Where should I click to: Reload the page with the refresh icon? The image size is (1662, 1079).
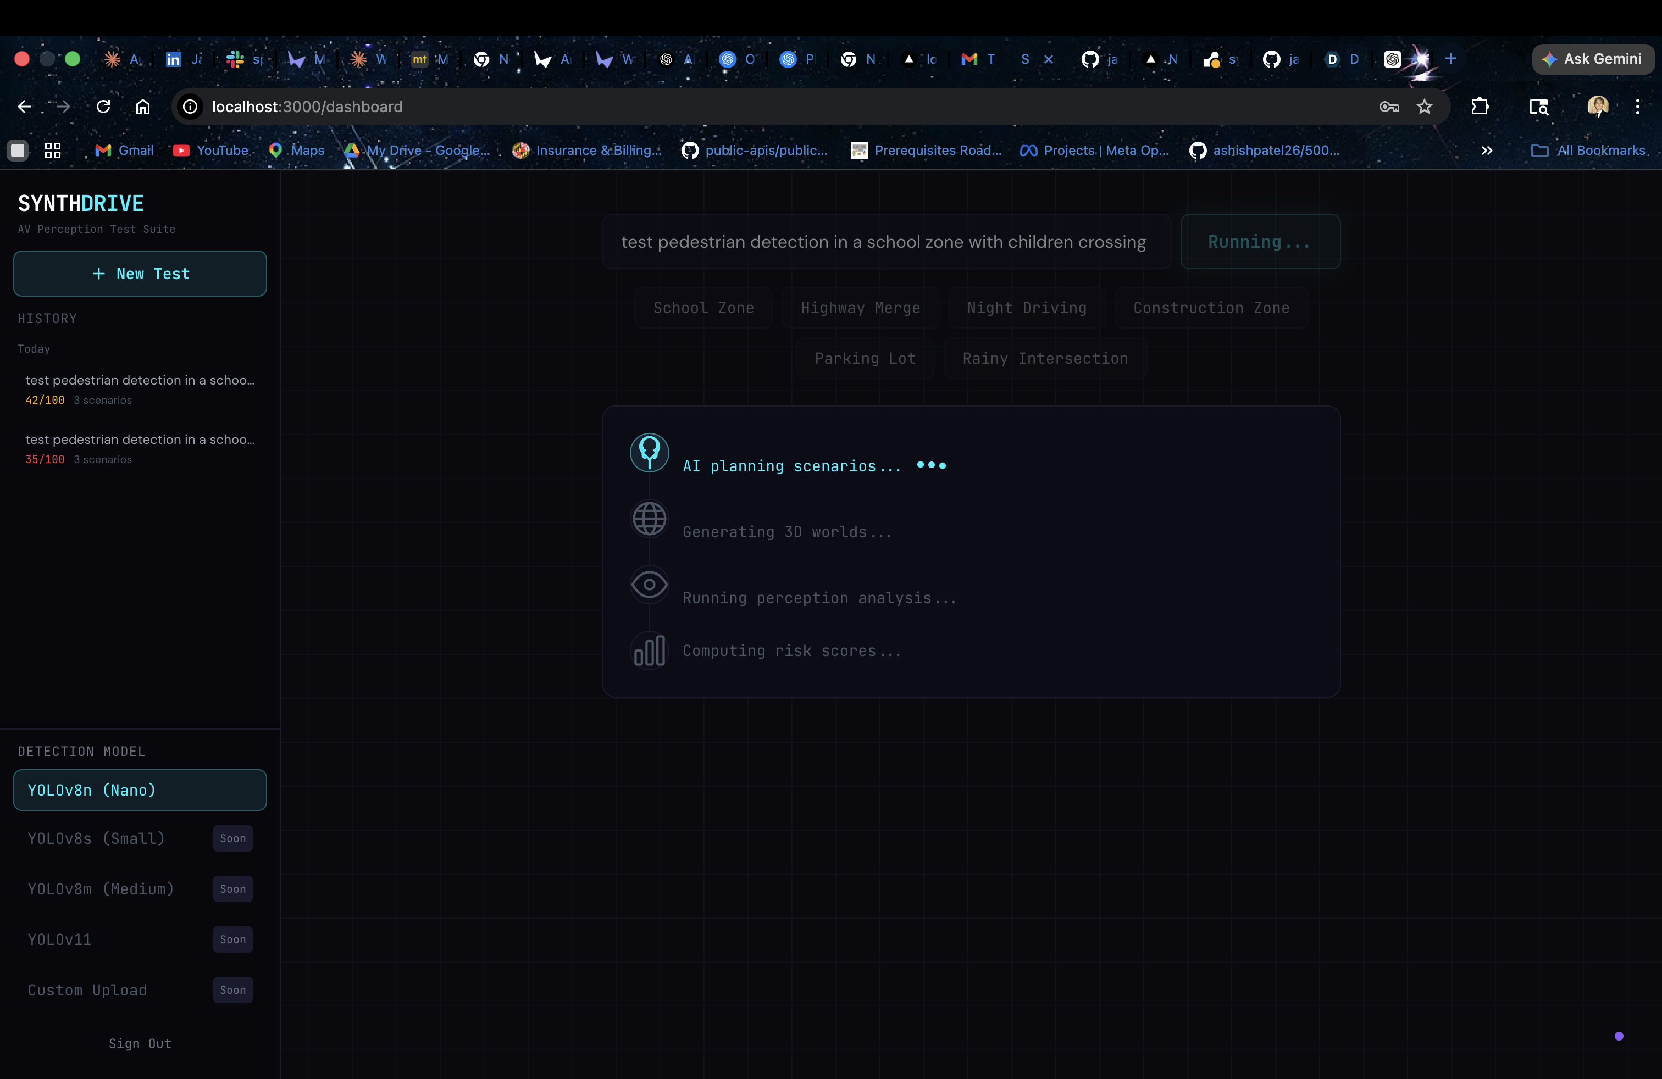click(103, 107)
